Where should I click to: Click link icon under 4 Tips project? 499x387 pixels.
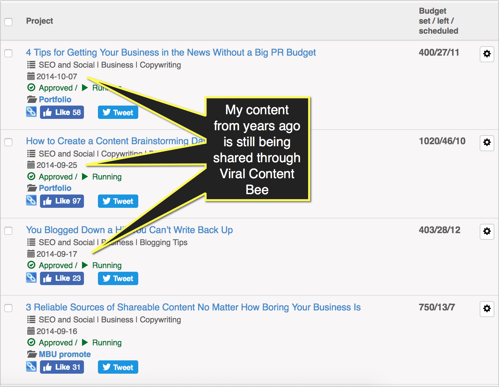pos(31,112)
